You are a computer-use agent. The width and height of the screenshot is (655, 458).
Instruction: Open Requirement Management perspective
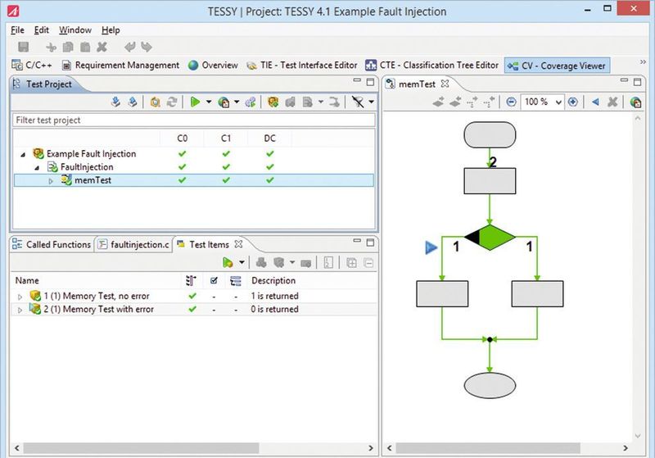120,66
